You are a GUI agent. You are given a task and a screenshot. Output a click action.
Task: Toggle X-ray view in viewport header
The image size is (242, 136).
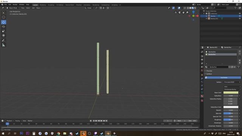pyautogui.click(x=185, y=8)
